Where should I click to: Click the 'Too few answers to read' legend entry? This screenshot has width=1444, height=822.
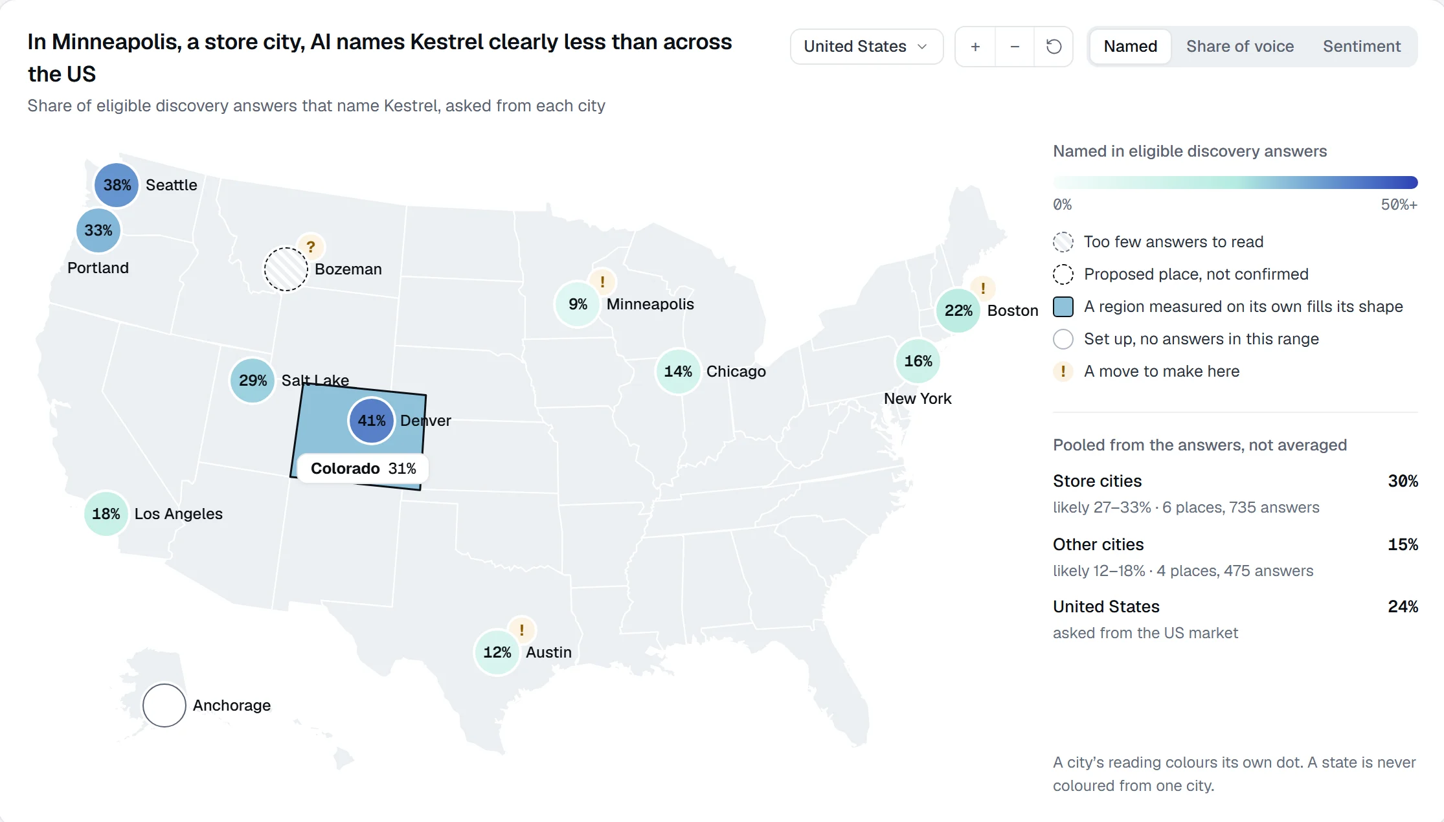1159,242
